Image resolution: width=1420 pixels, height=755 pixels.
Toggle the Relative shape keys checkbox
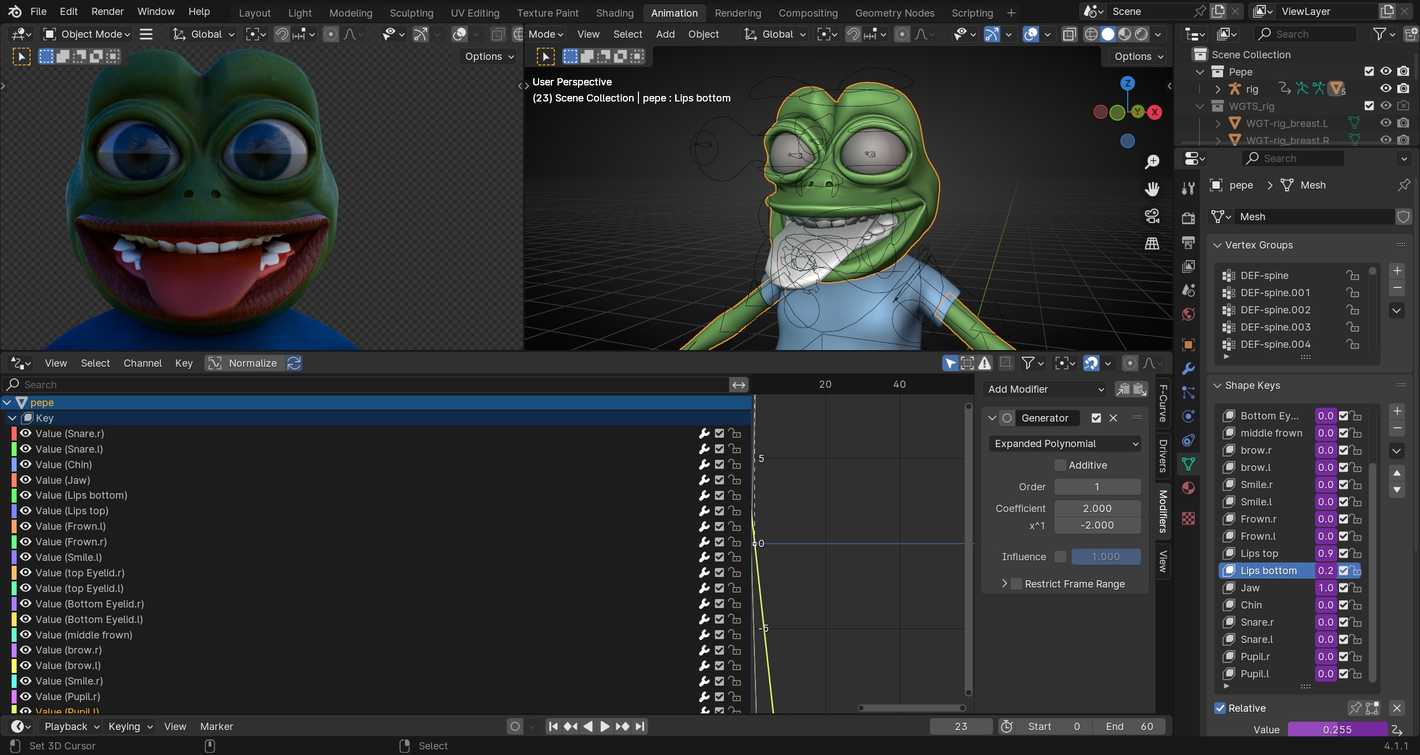(x=1220, y=708)
